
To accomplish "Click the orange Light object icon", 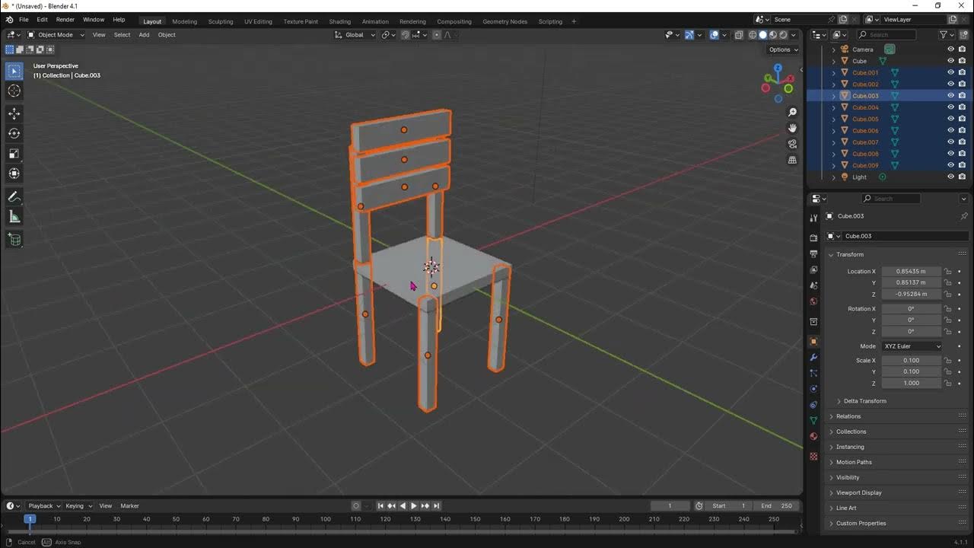I will (844, 177).
